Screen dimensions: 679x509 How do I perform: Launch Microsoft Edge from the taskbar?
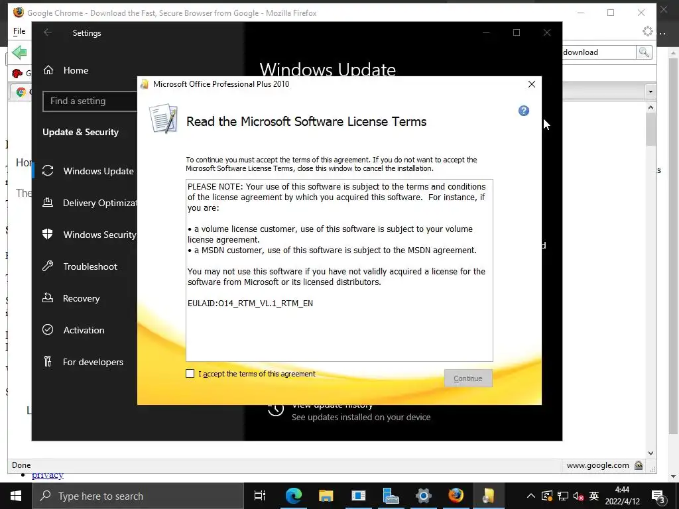click(293, 496)
